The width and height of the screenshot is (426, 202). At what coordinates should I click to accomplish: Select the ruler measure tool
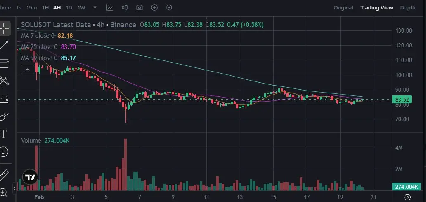pos(4,175)
